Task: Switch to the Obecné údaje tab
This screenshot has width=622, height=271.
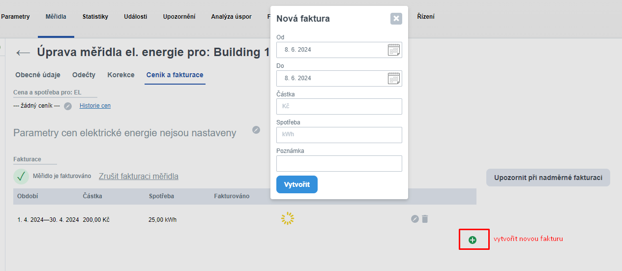Action: click(38, 75)
